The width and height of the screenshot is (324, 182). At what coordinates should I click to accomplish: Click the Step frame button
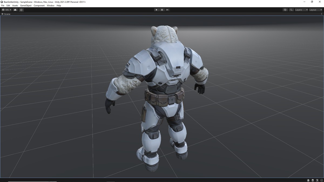[167, 10]
